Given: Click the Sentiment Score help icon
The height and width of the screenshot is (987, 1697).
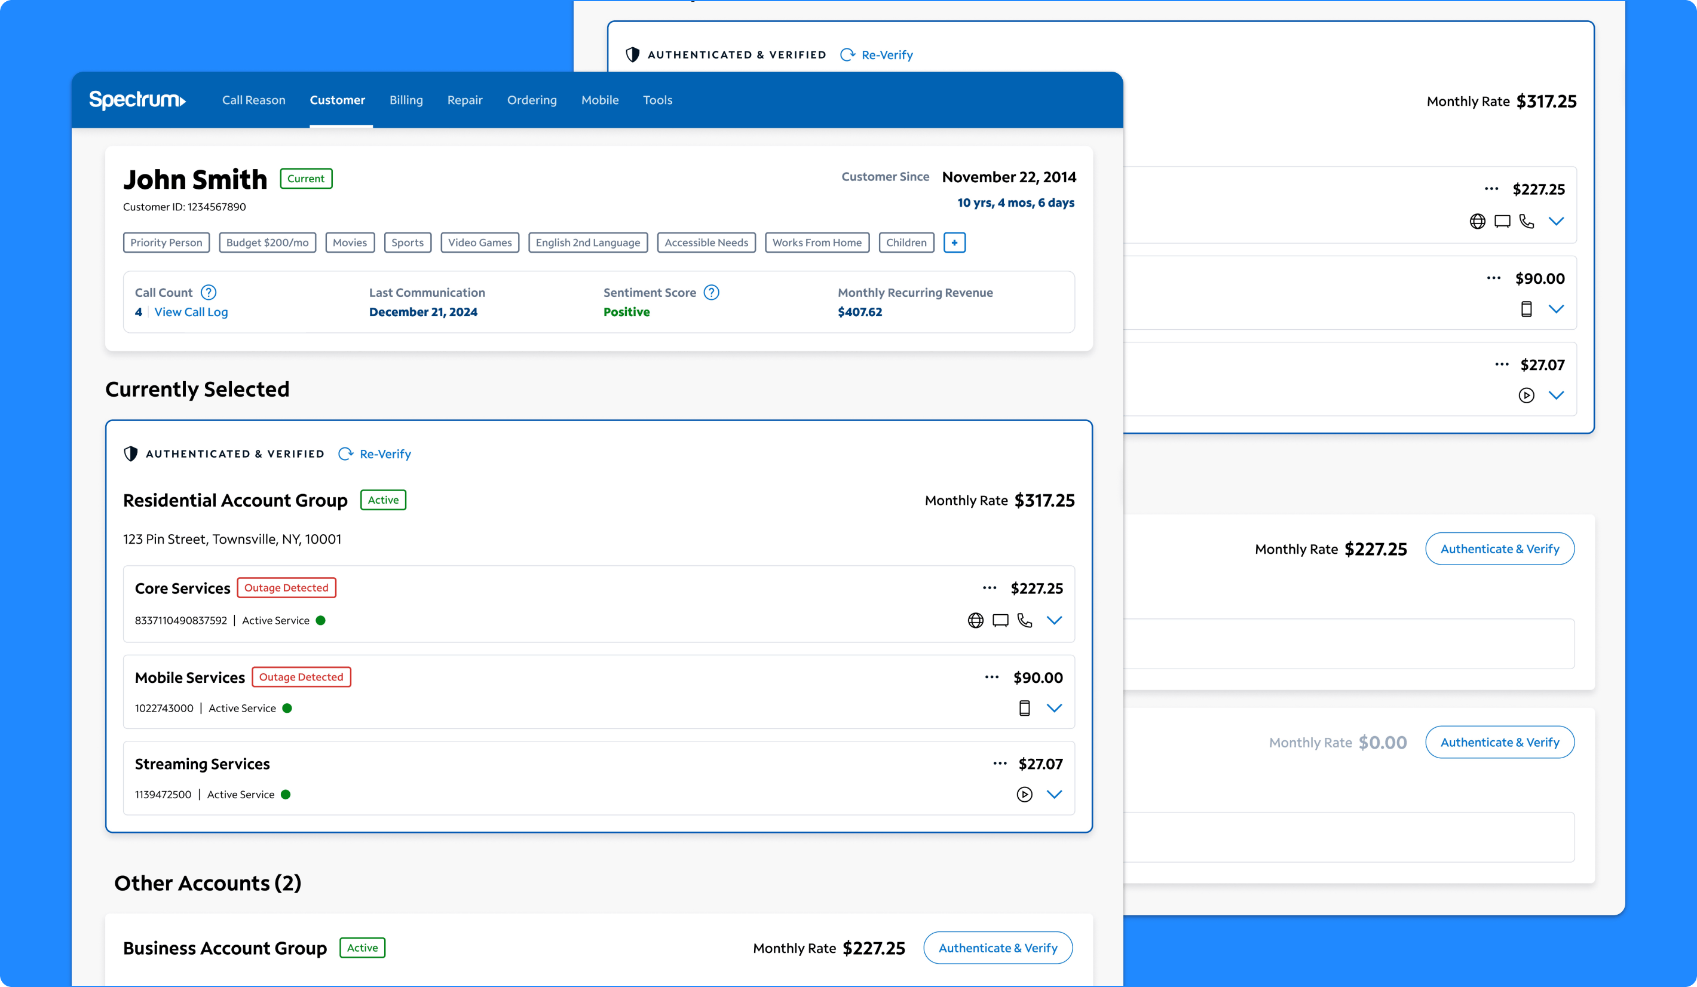Looking at the screenshot, I should point(711,292).
